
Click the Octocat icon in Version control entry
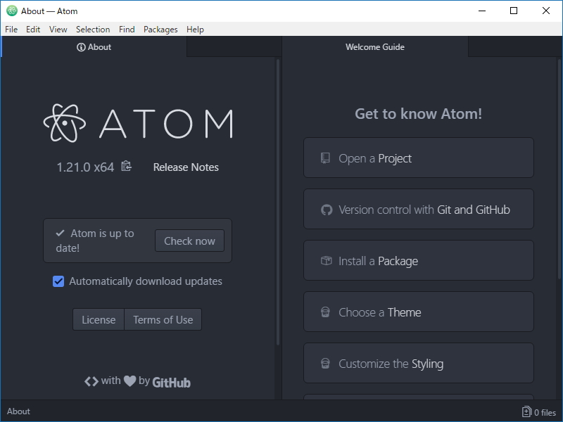click(x=326, y=209)
